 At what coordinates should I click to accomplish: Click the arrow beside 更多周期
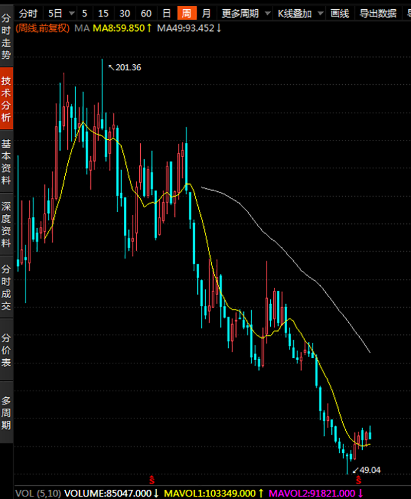coord(268,13)
